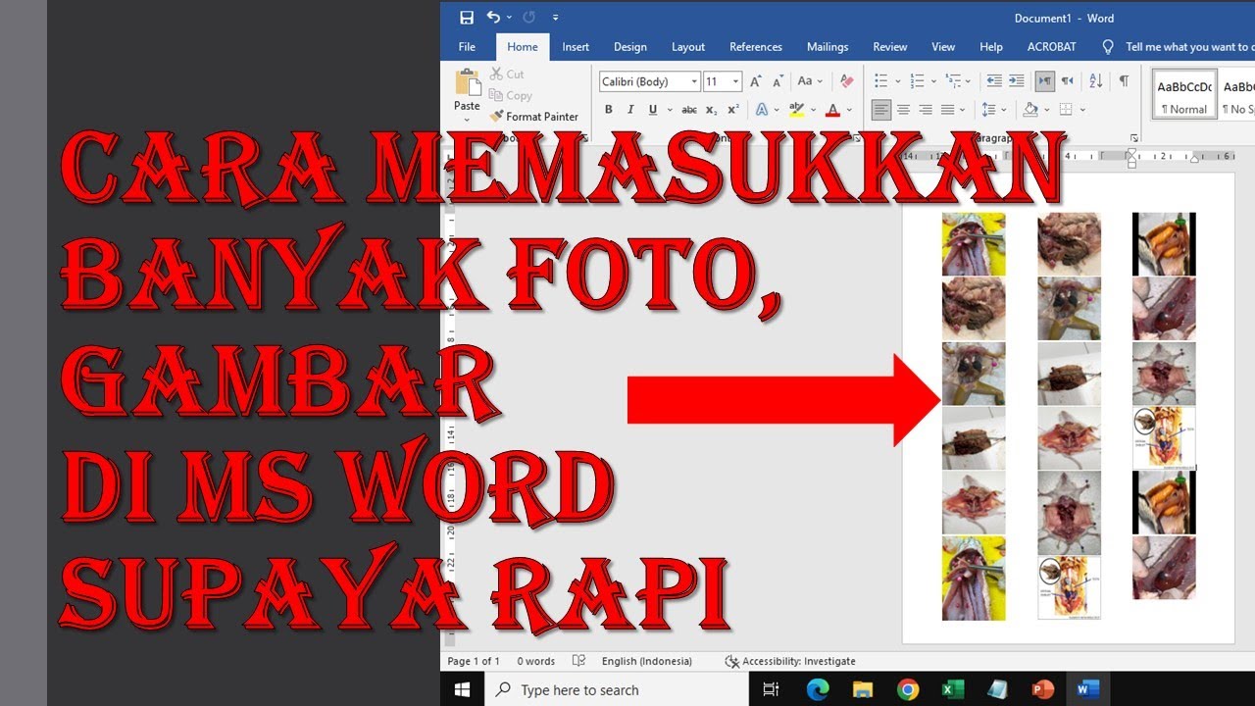Open Google Chrome from the taskbar
The image size is (1255, 706).
pos(907,689)
